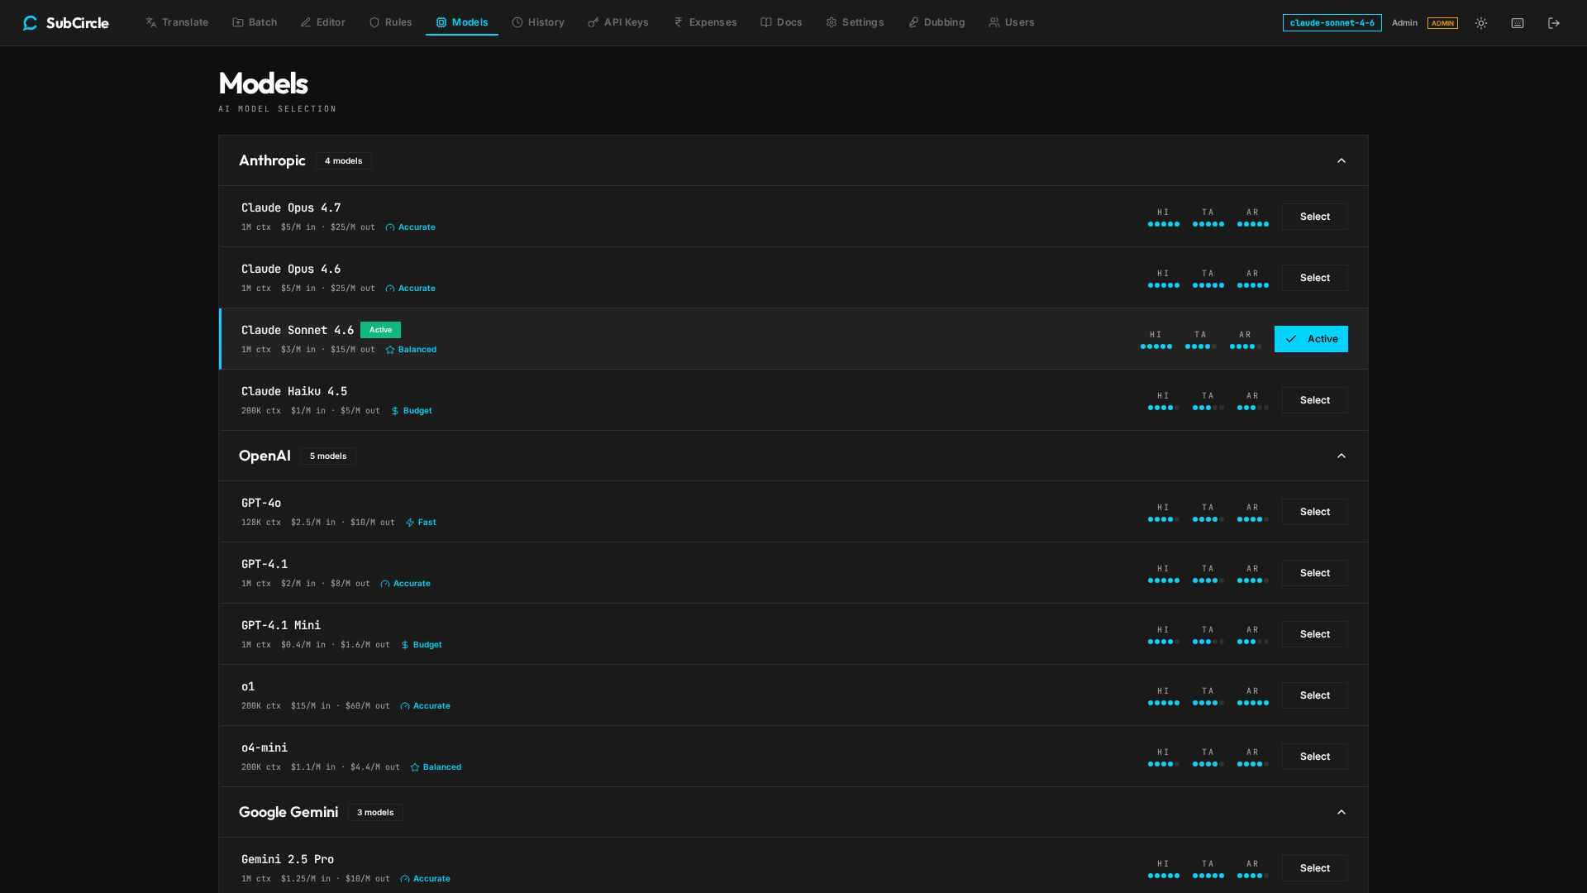Click the Google Gemini section heading
Screen dimensions: 1587x893
(x=288, y=812)
